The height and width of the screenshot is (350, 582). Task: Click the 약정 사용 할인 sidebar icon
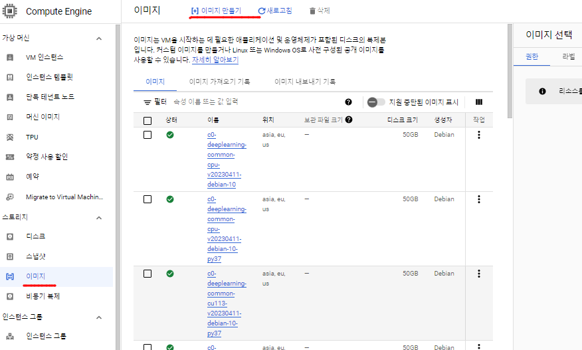pos(10,157)
